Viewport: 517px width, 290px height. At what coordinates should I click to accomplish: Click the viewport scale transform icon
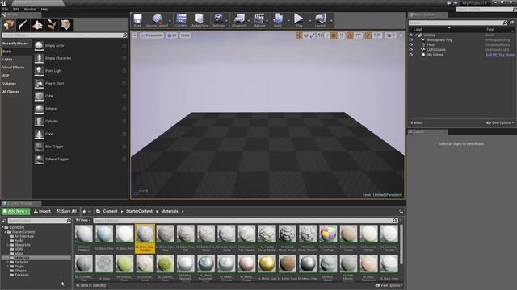click(x=313, y=35)
